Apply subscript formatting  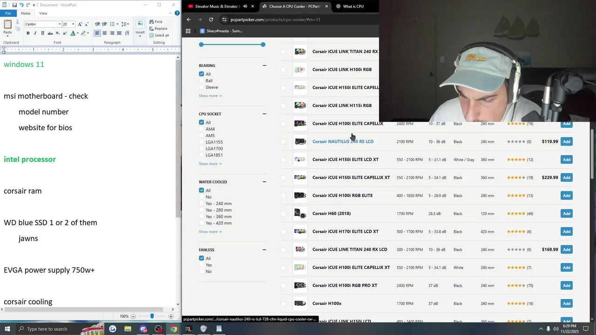pyautogui.click(x=58, y=33)
